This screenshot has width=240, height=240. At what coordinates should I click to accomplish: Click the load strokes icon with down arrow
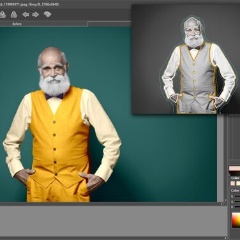click(14, 15)
